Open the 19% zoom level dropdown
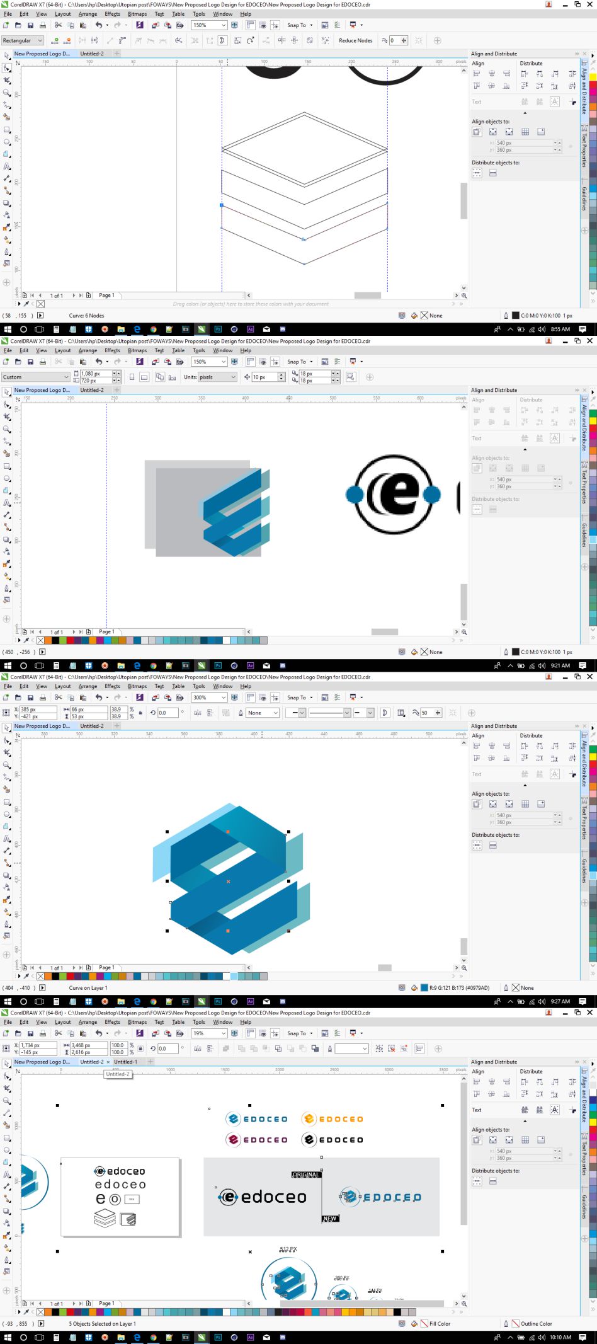 (224, 1033)
